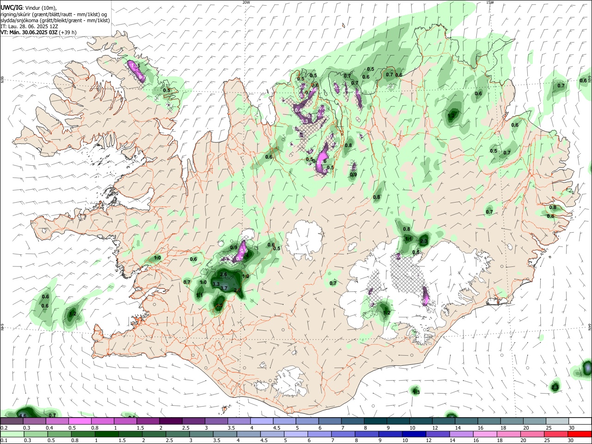Click the pale grey 25 mm snow swatch

(557, 421)
